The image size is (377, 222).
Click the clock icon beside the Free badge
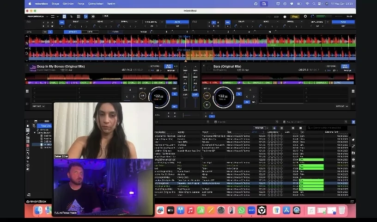click(x=285, y=17)
